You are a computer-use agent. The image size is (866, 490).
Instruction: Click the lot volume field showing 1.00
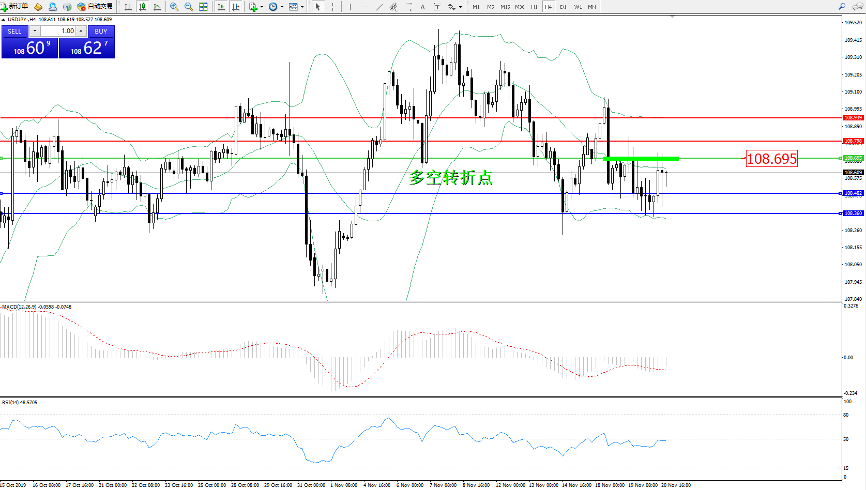(x=58, y=31)
